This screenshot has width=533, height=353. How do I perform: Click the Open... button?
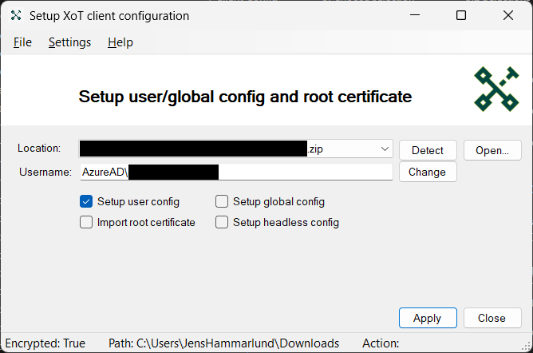(x=492, y=150)
